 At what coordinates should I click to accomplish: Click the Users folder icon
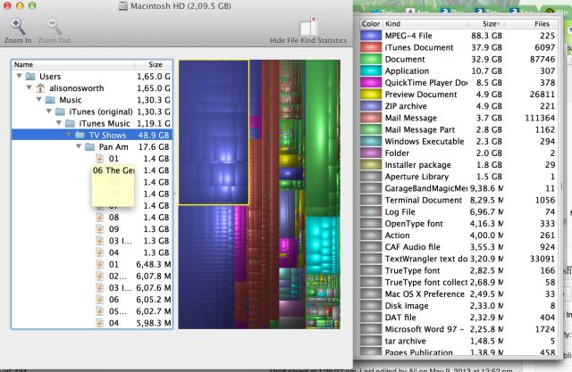(x=30, y=77)
